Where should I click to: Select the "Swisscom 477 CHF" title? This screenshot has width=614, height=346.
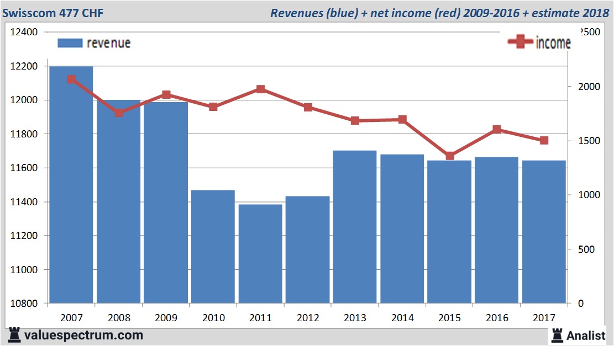click(x=53, y=13)
